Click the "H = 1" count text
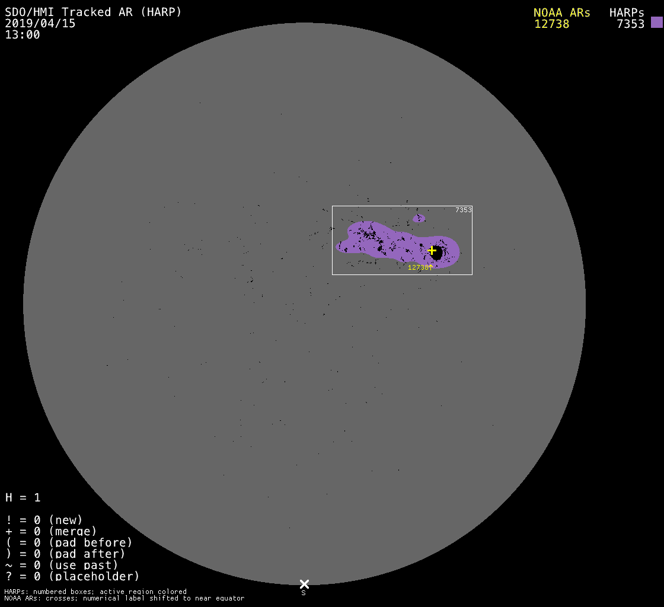 (x=23, y=497)
